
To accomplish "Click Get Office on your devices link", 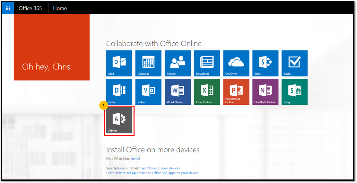I will [160, 168].
